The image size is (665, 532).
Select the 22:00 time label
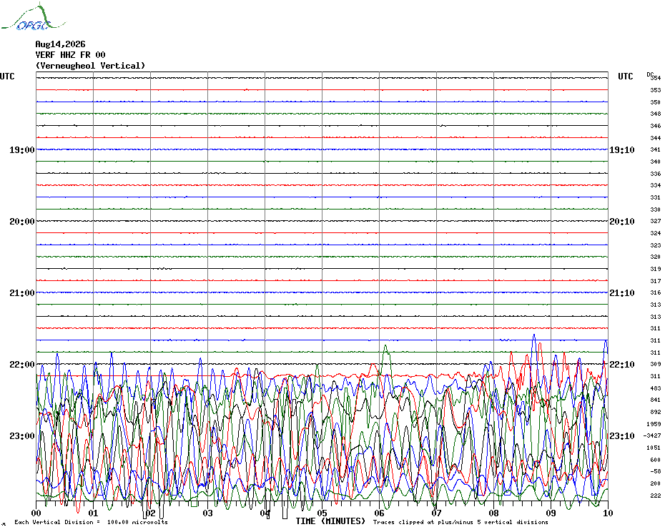pyautogui.click(x=22, y=365)
